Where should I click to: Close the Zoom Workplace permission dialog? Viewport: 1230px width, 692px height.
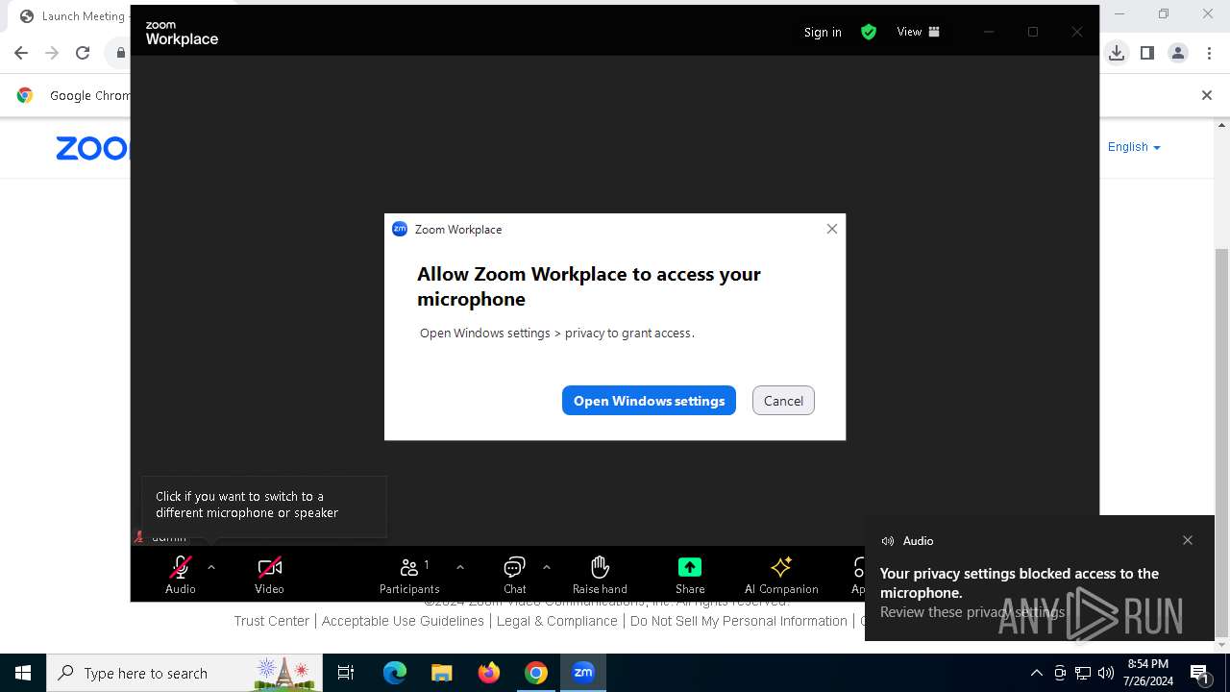tap(832, 229)
